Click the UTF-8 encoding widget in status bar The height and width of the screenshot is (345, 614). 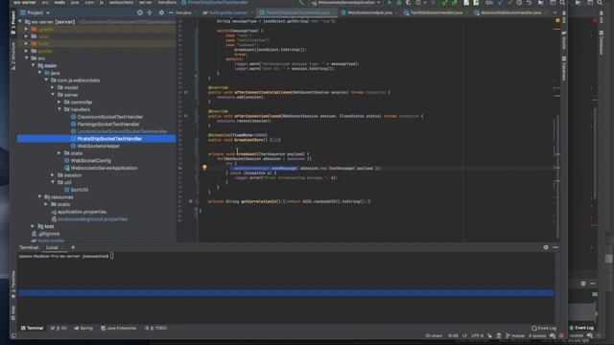pos(477,335)
